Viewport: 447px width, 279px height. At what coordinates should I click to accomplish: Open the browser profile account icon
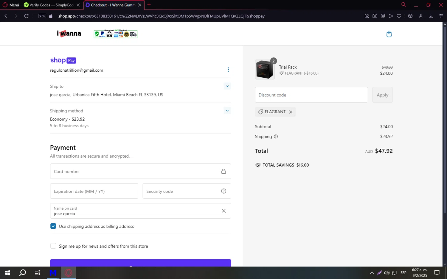(421, 16)
